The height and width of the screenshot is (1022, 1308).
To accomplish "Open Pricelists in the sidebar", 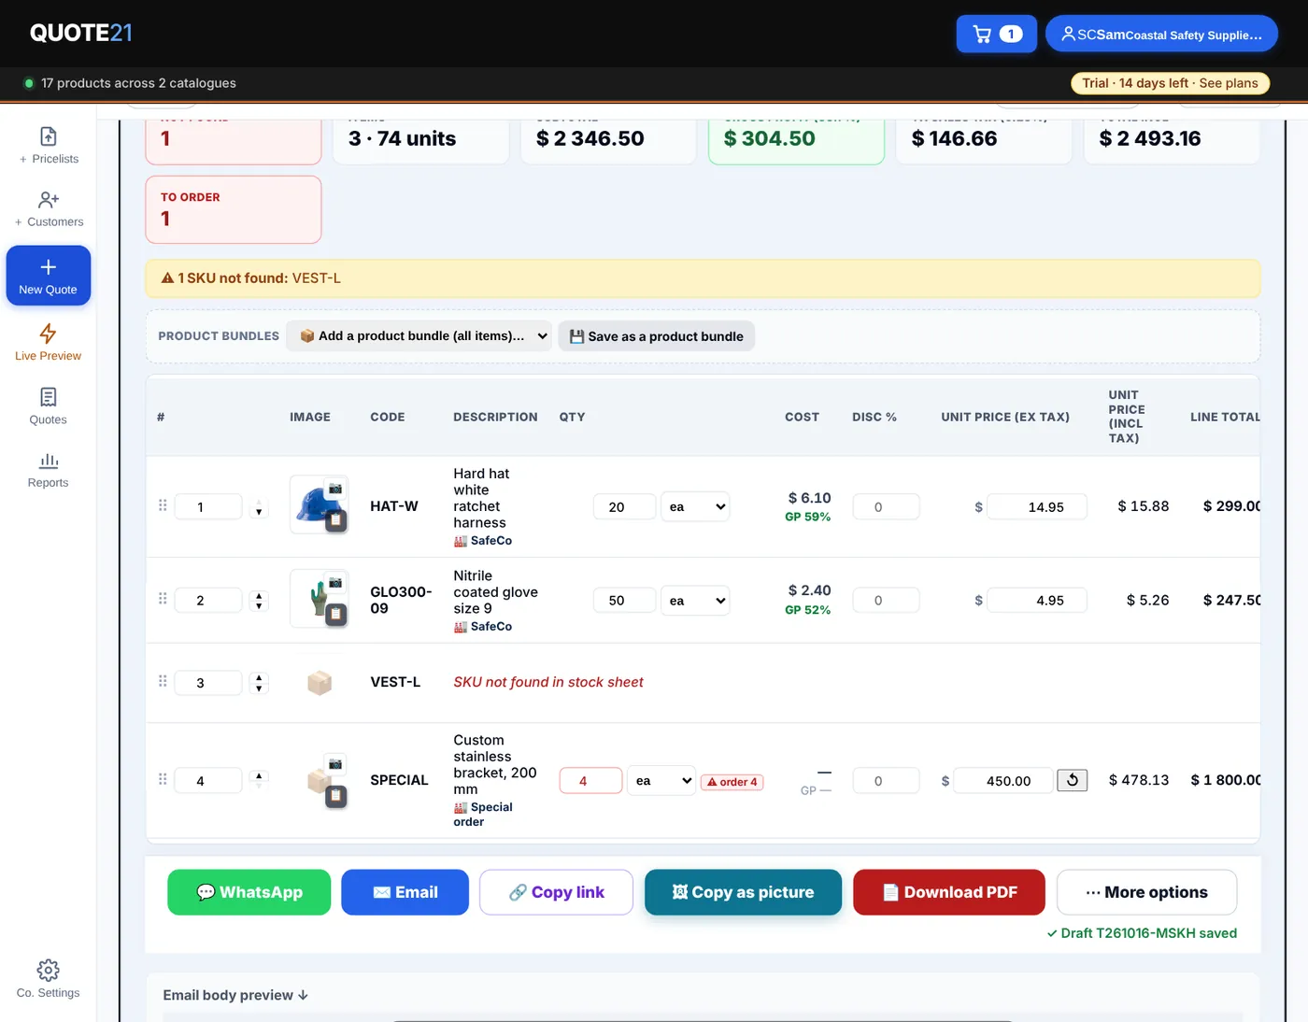I will (x=49, y=146).
